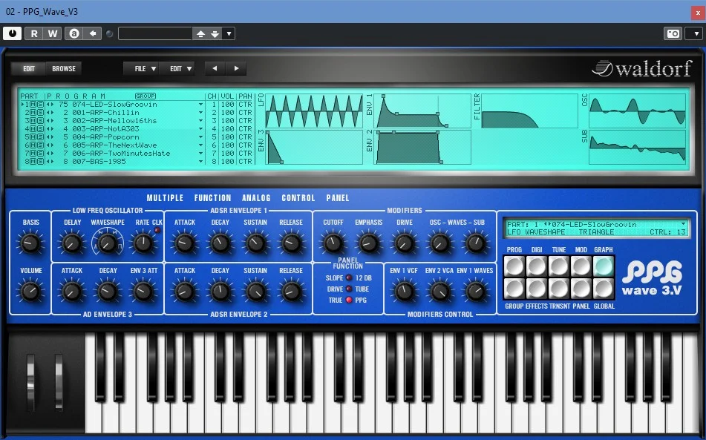This screenshot has height=440, width=706.
Task: Click the camera snapshot icon
Action: [673, 33]
